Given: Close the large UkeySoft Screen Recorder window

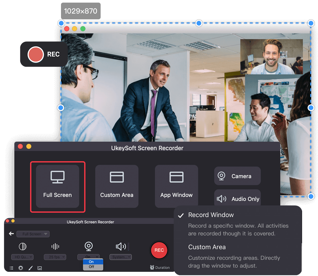Looking at the screenshot, I should click(x=20, y=146).
